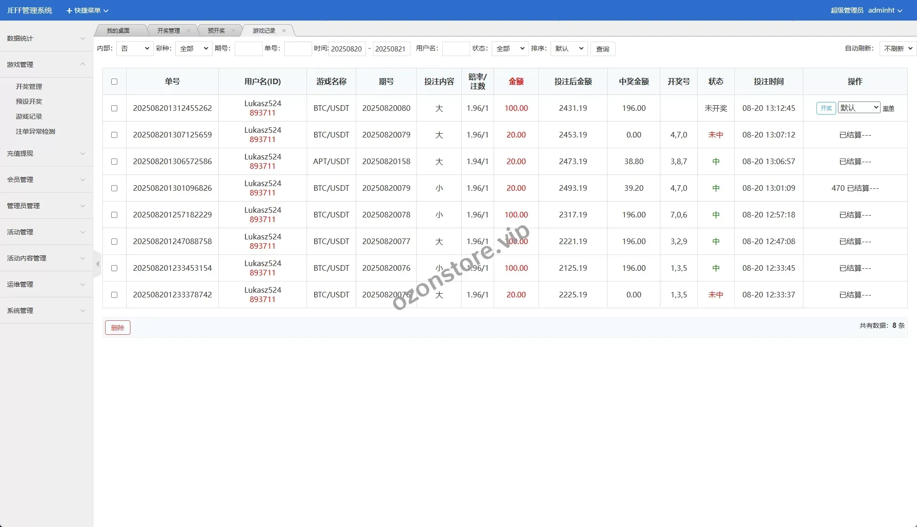Open 注单异常检测 in the sidebar
This screenshot has height=527, width=917.
(x=36, y=131)
